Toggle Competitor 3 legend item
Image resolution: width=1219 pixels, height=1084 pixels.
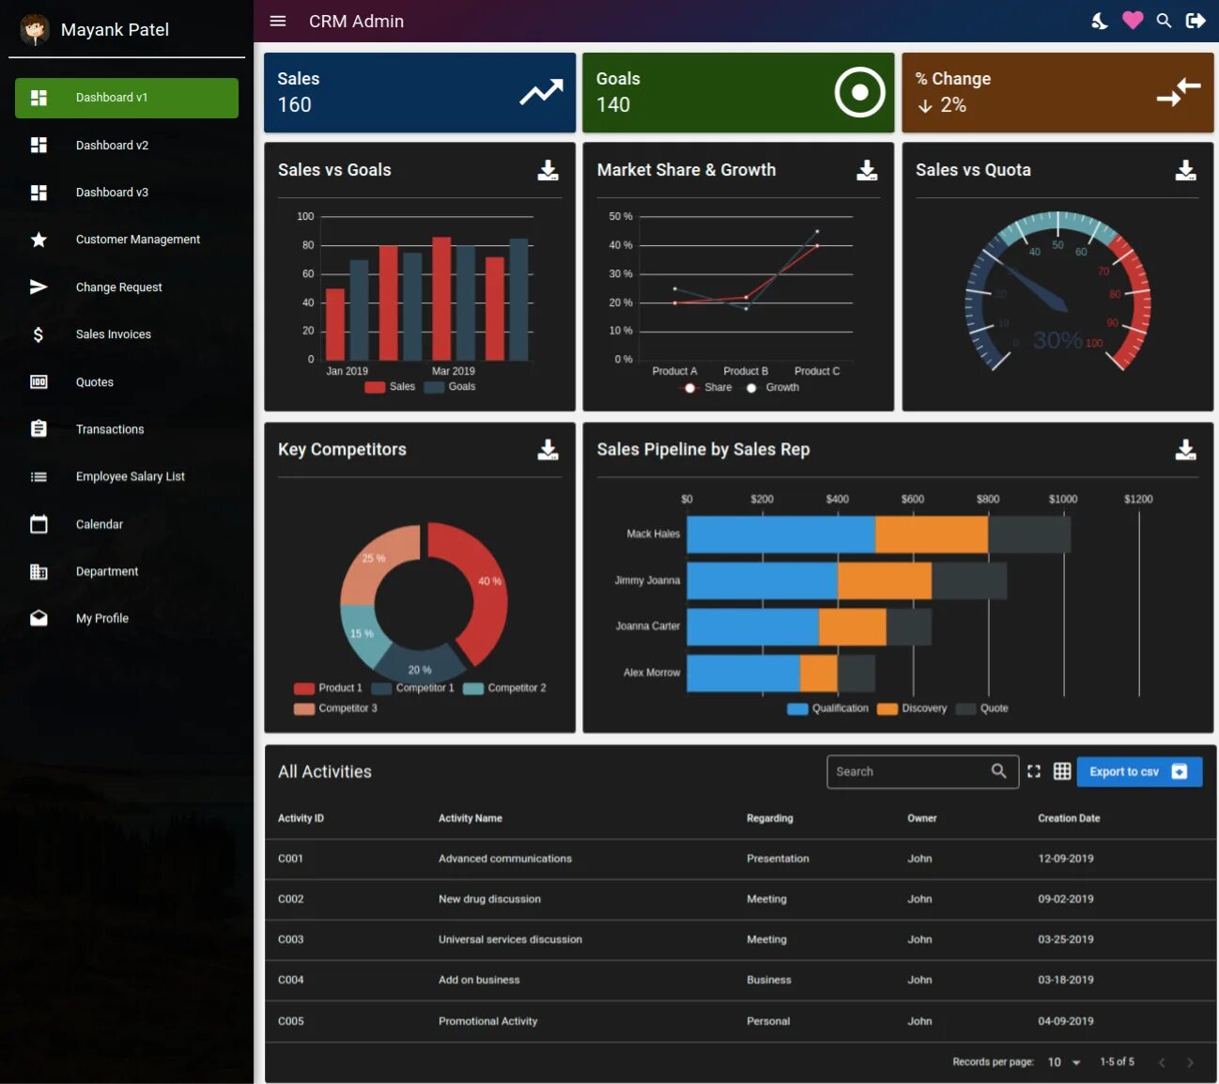click(x=335, y=708)
